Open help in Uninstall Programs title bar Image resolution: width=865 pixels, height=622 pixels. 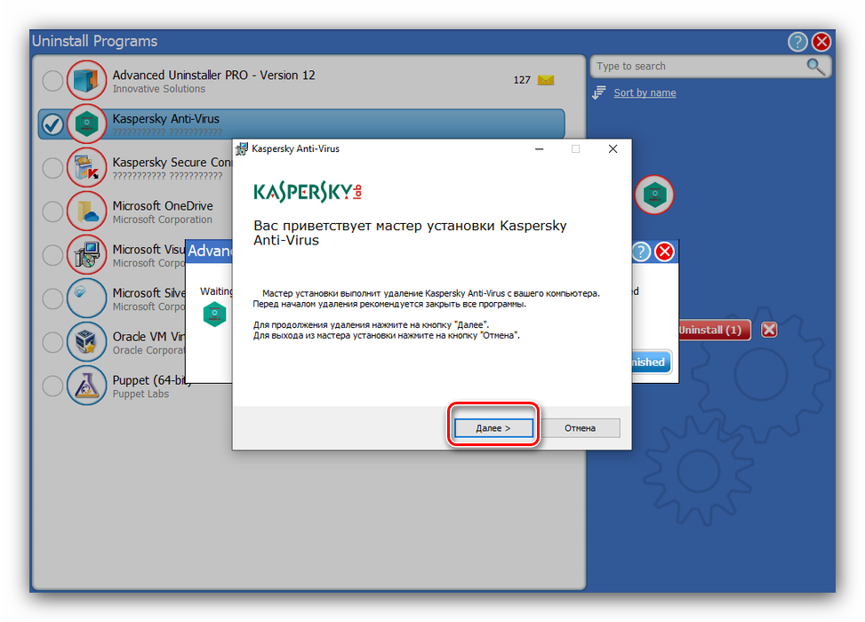pyautogui.click(x=797, y=42)
